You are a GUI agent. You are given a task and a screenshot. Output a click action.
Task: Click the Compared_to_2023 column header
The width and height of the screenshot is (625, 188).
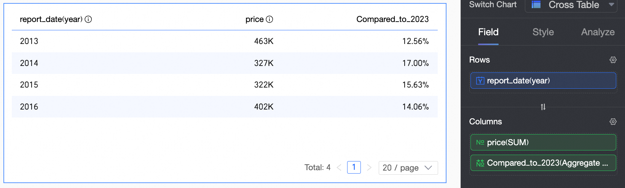pos(392,19)
